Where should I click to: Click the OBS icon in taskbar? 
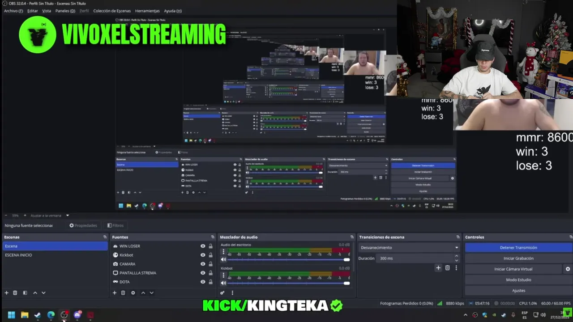[x=64, y=315]
